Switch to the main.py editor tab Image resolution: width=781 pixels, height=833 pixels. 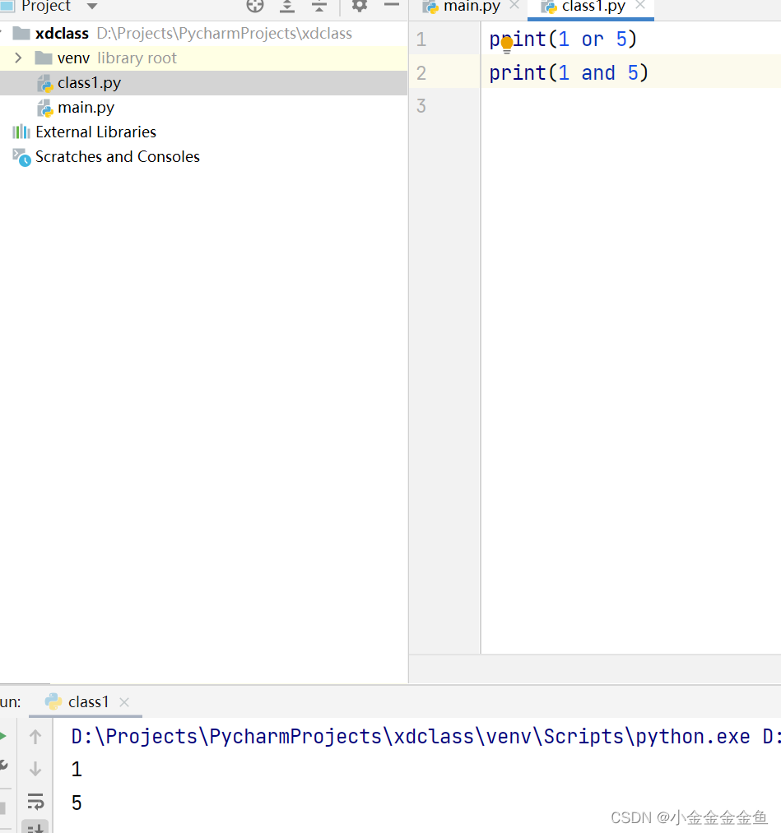pos(472,7)
